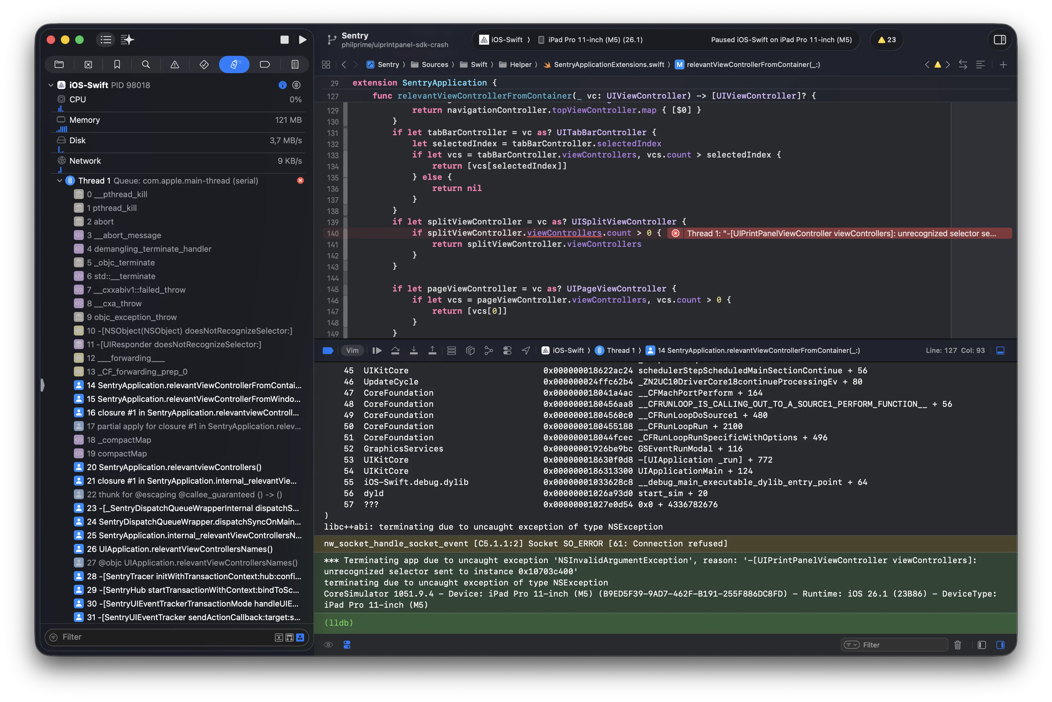Open the issue navigator warning icon

[x=174, y=64]
